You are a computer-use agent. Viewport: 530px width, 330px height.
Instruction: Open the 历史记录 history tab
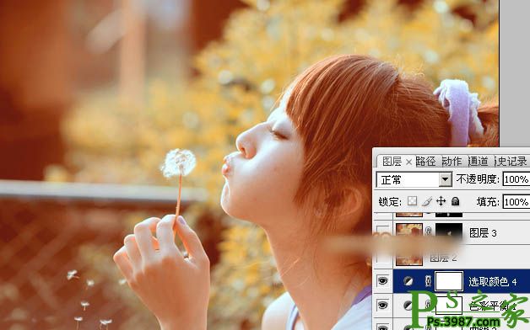(x=511, y=162)
